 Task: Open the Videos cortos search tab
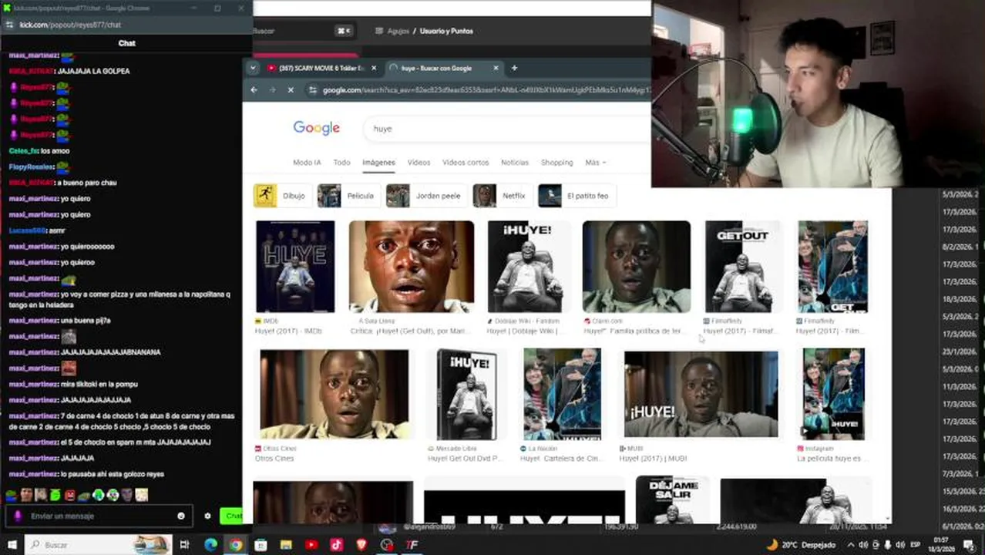[x=466, y=163]
